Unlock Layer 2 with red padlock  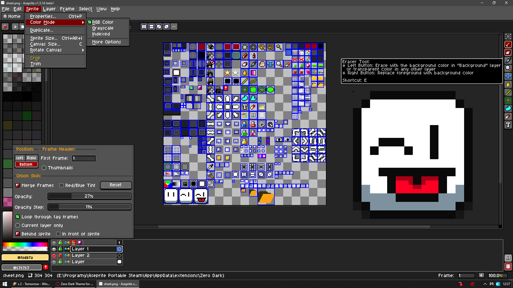pos(60,255)
